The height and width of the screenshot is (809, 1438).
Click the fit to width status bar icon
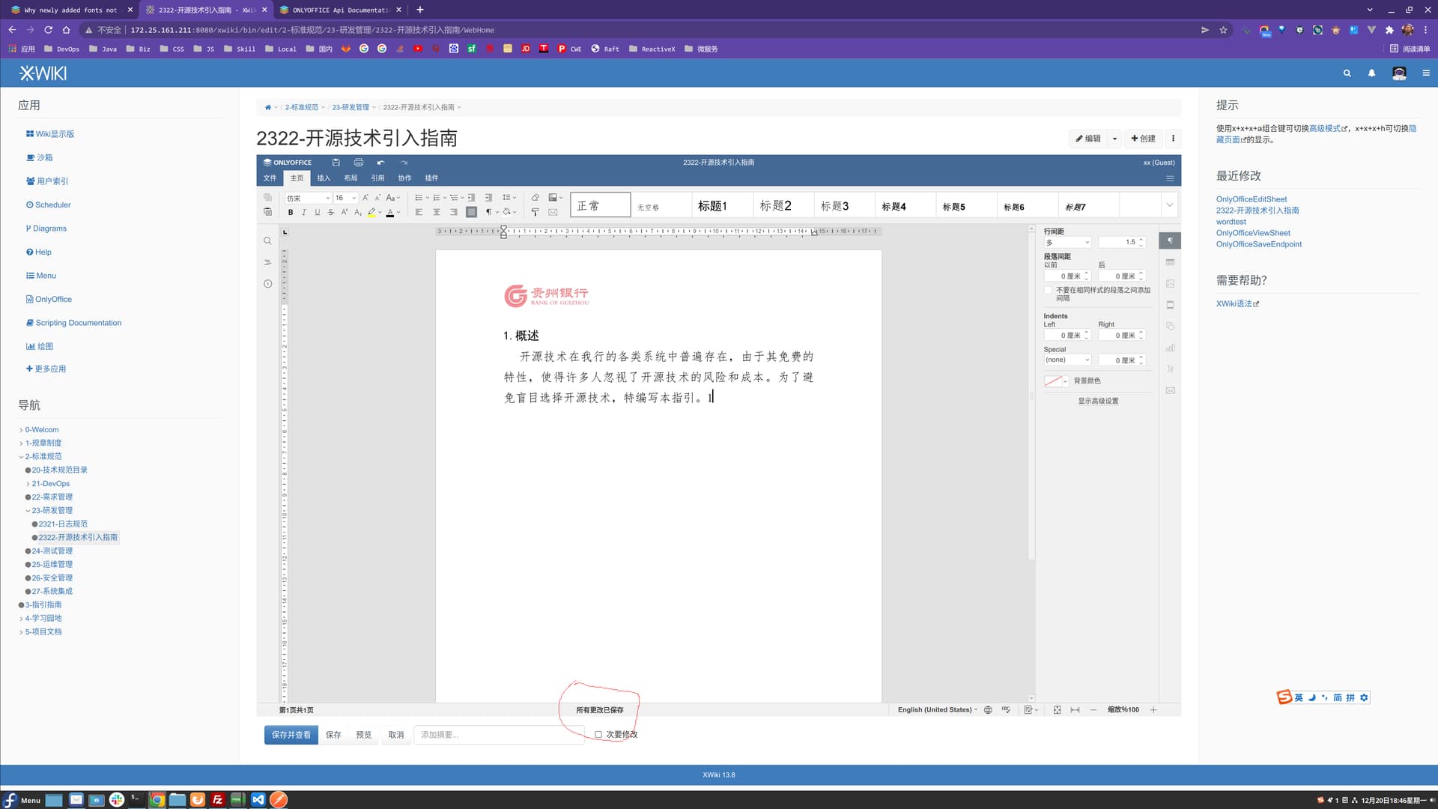(1075, 710)
